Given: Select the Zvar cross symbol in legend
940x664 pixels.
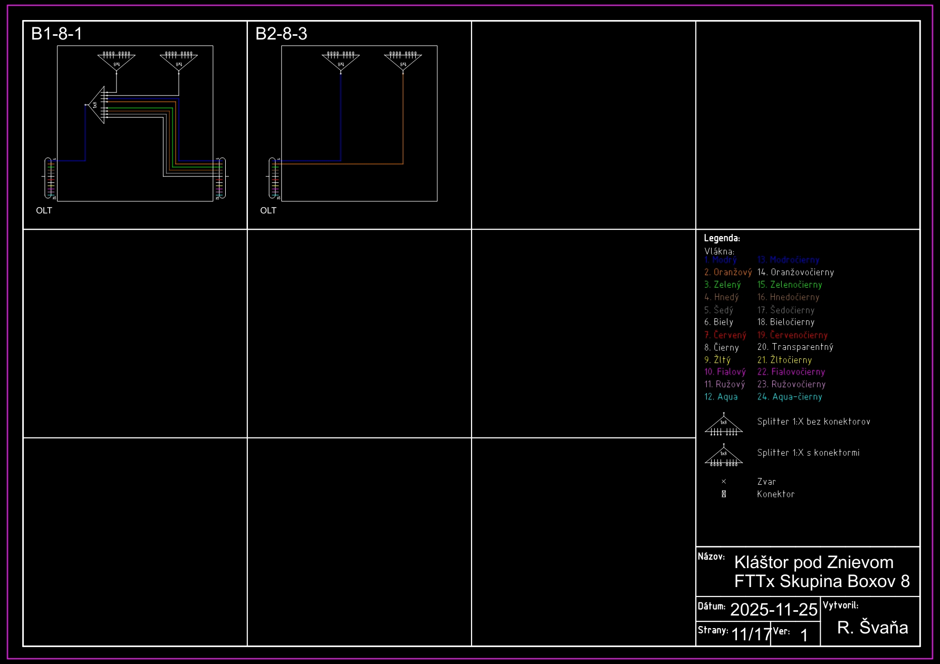Looking at the screenshot, I should (724, 482).
